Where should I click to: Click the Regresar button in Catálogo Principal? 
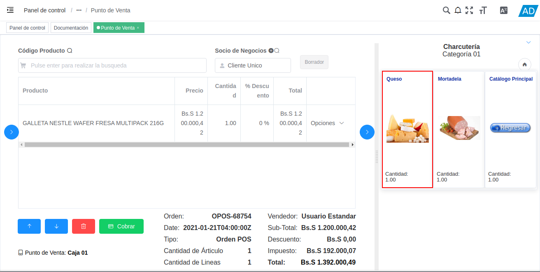(510, 128)
